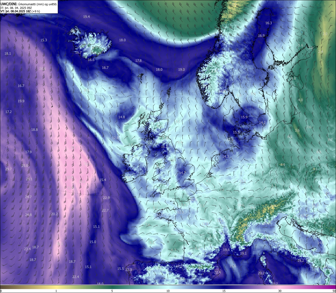The width and height of the screenshot is (336, 293).
Task: Click the 22.7 map value
Action: [x=105, y=210]
